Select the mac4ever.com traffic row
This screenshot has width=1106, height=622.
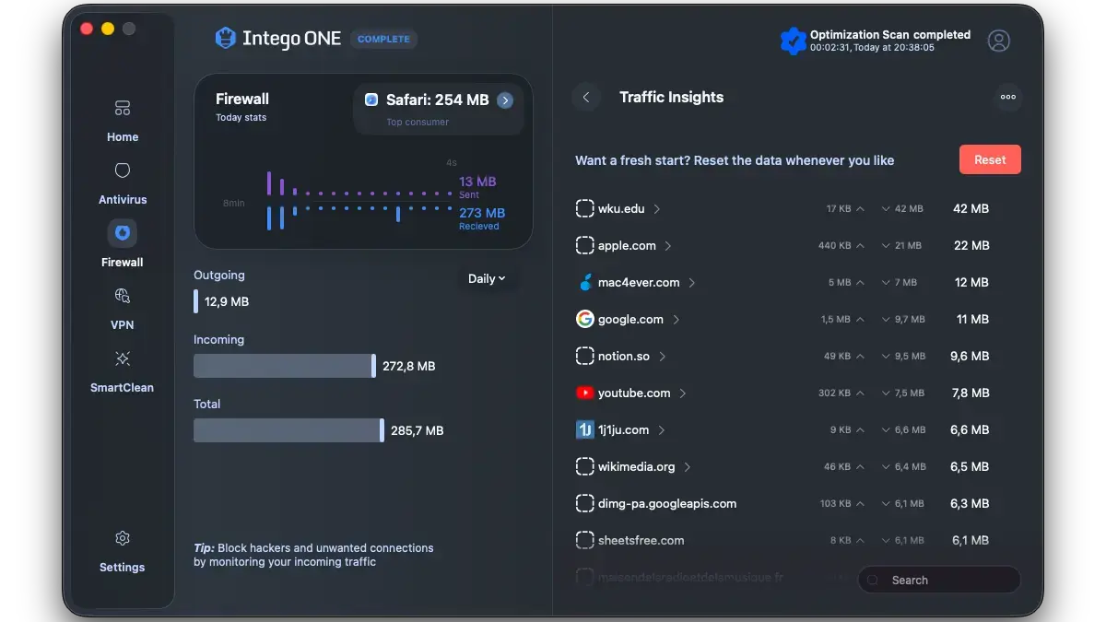(638, 283)
